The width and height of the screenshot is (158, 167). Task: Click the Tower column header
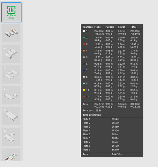[122, 27]
